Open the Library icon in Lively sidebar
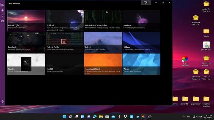 click(x=2, y=5)
